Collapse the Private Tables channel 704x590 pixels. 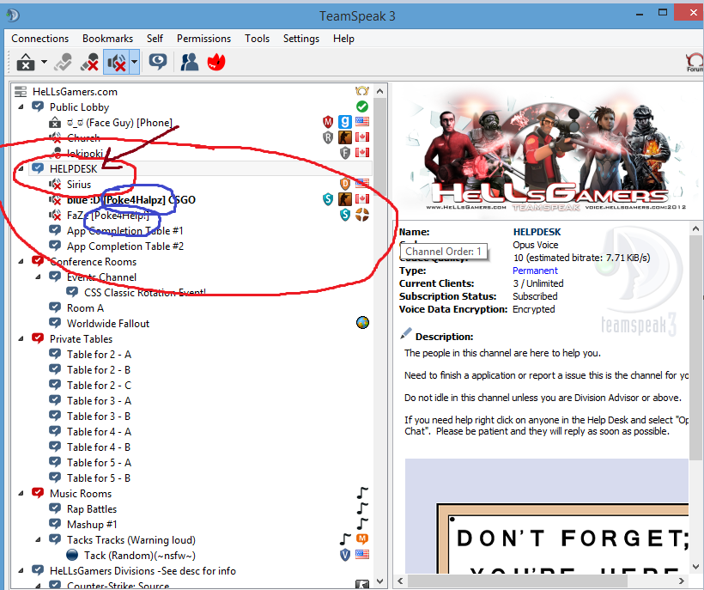pos(21,339)
